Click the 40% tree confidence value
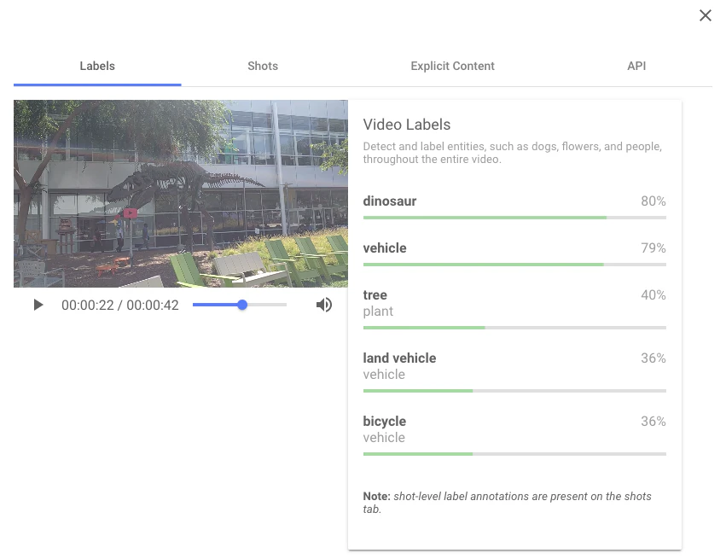 coord(653,295)
